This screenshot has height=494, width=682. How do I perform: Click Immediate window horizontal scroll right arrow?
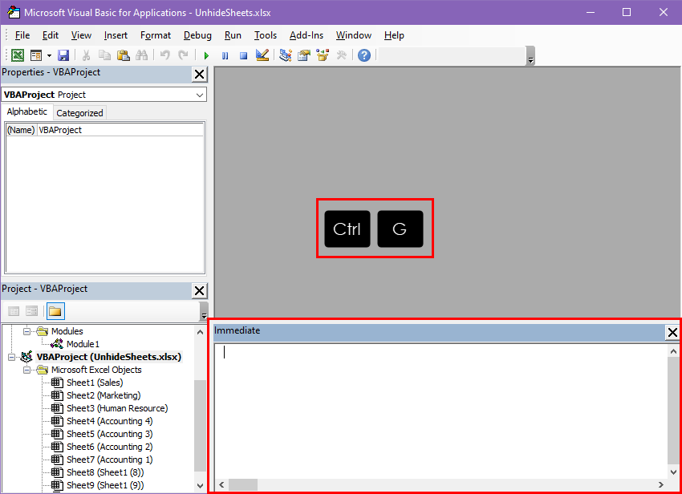point(661,485)
